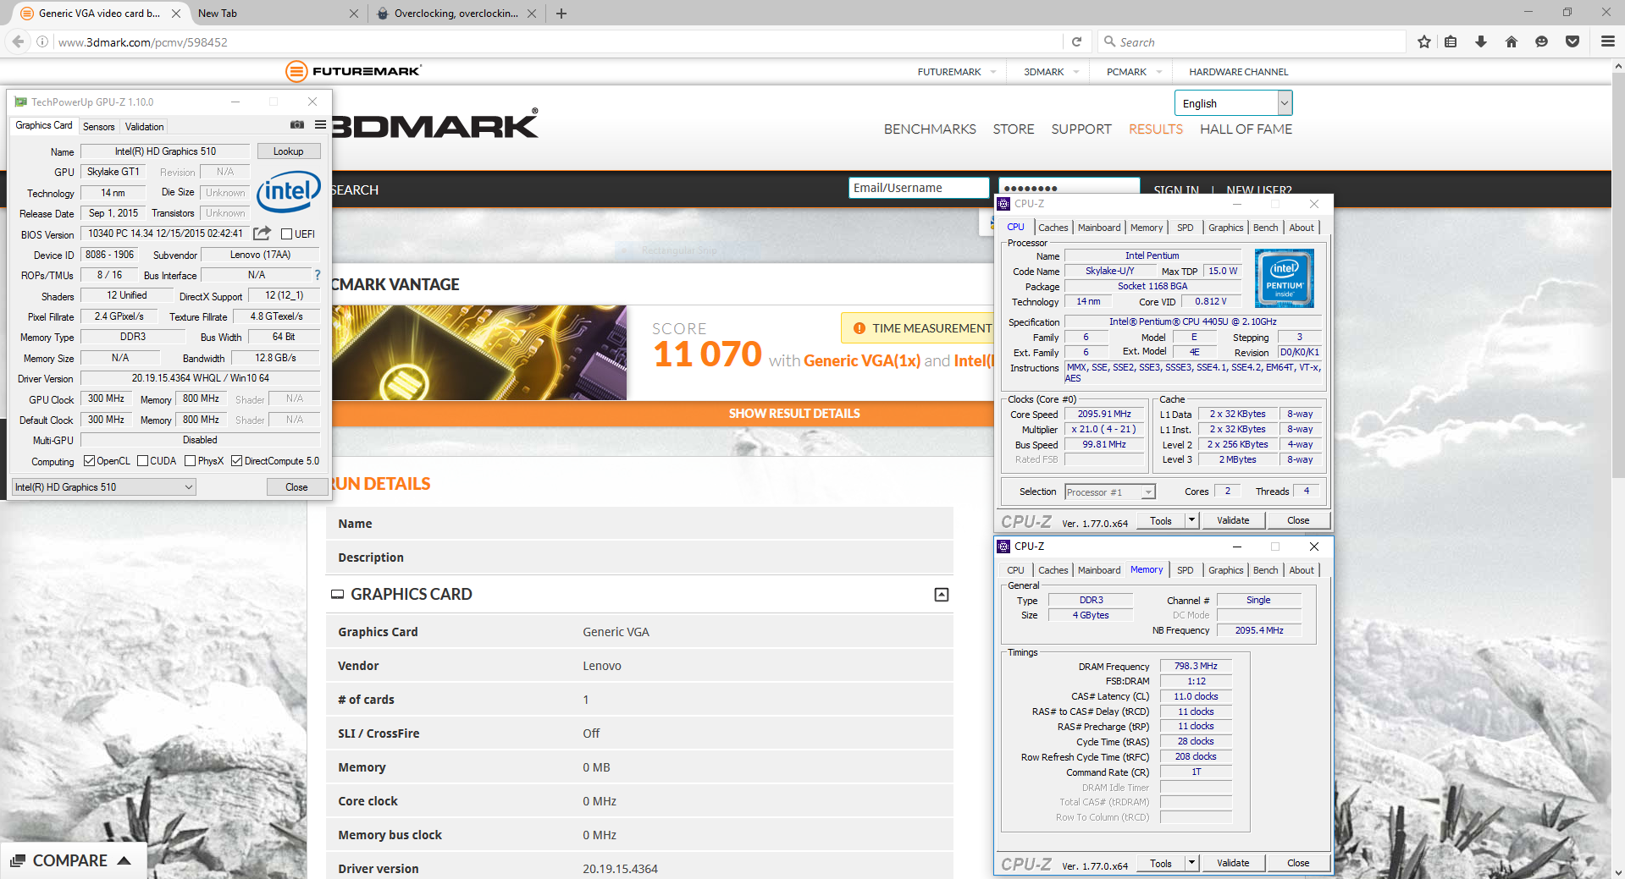Image resolution: width=1625 pixels, height=879 pixels.
Task: Toggle DirectCompute 5.0 checkbox
Action: 237,461
